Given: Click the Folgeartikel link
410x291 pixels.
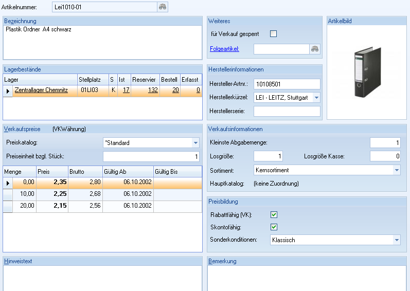Looking at the screenshot, I should click(x=224, y=49).
